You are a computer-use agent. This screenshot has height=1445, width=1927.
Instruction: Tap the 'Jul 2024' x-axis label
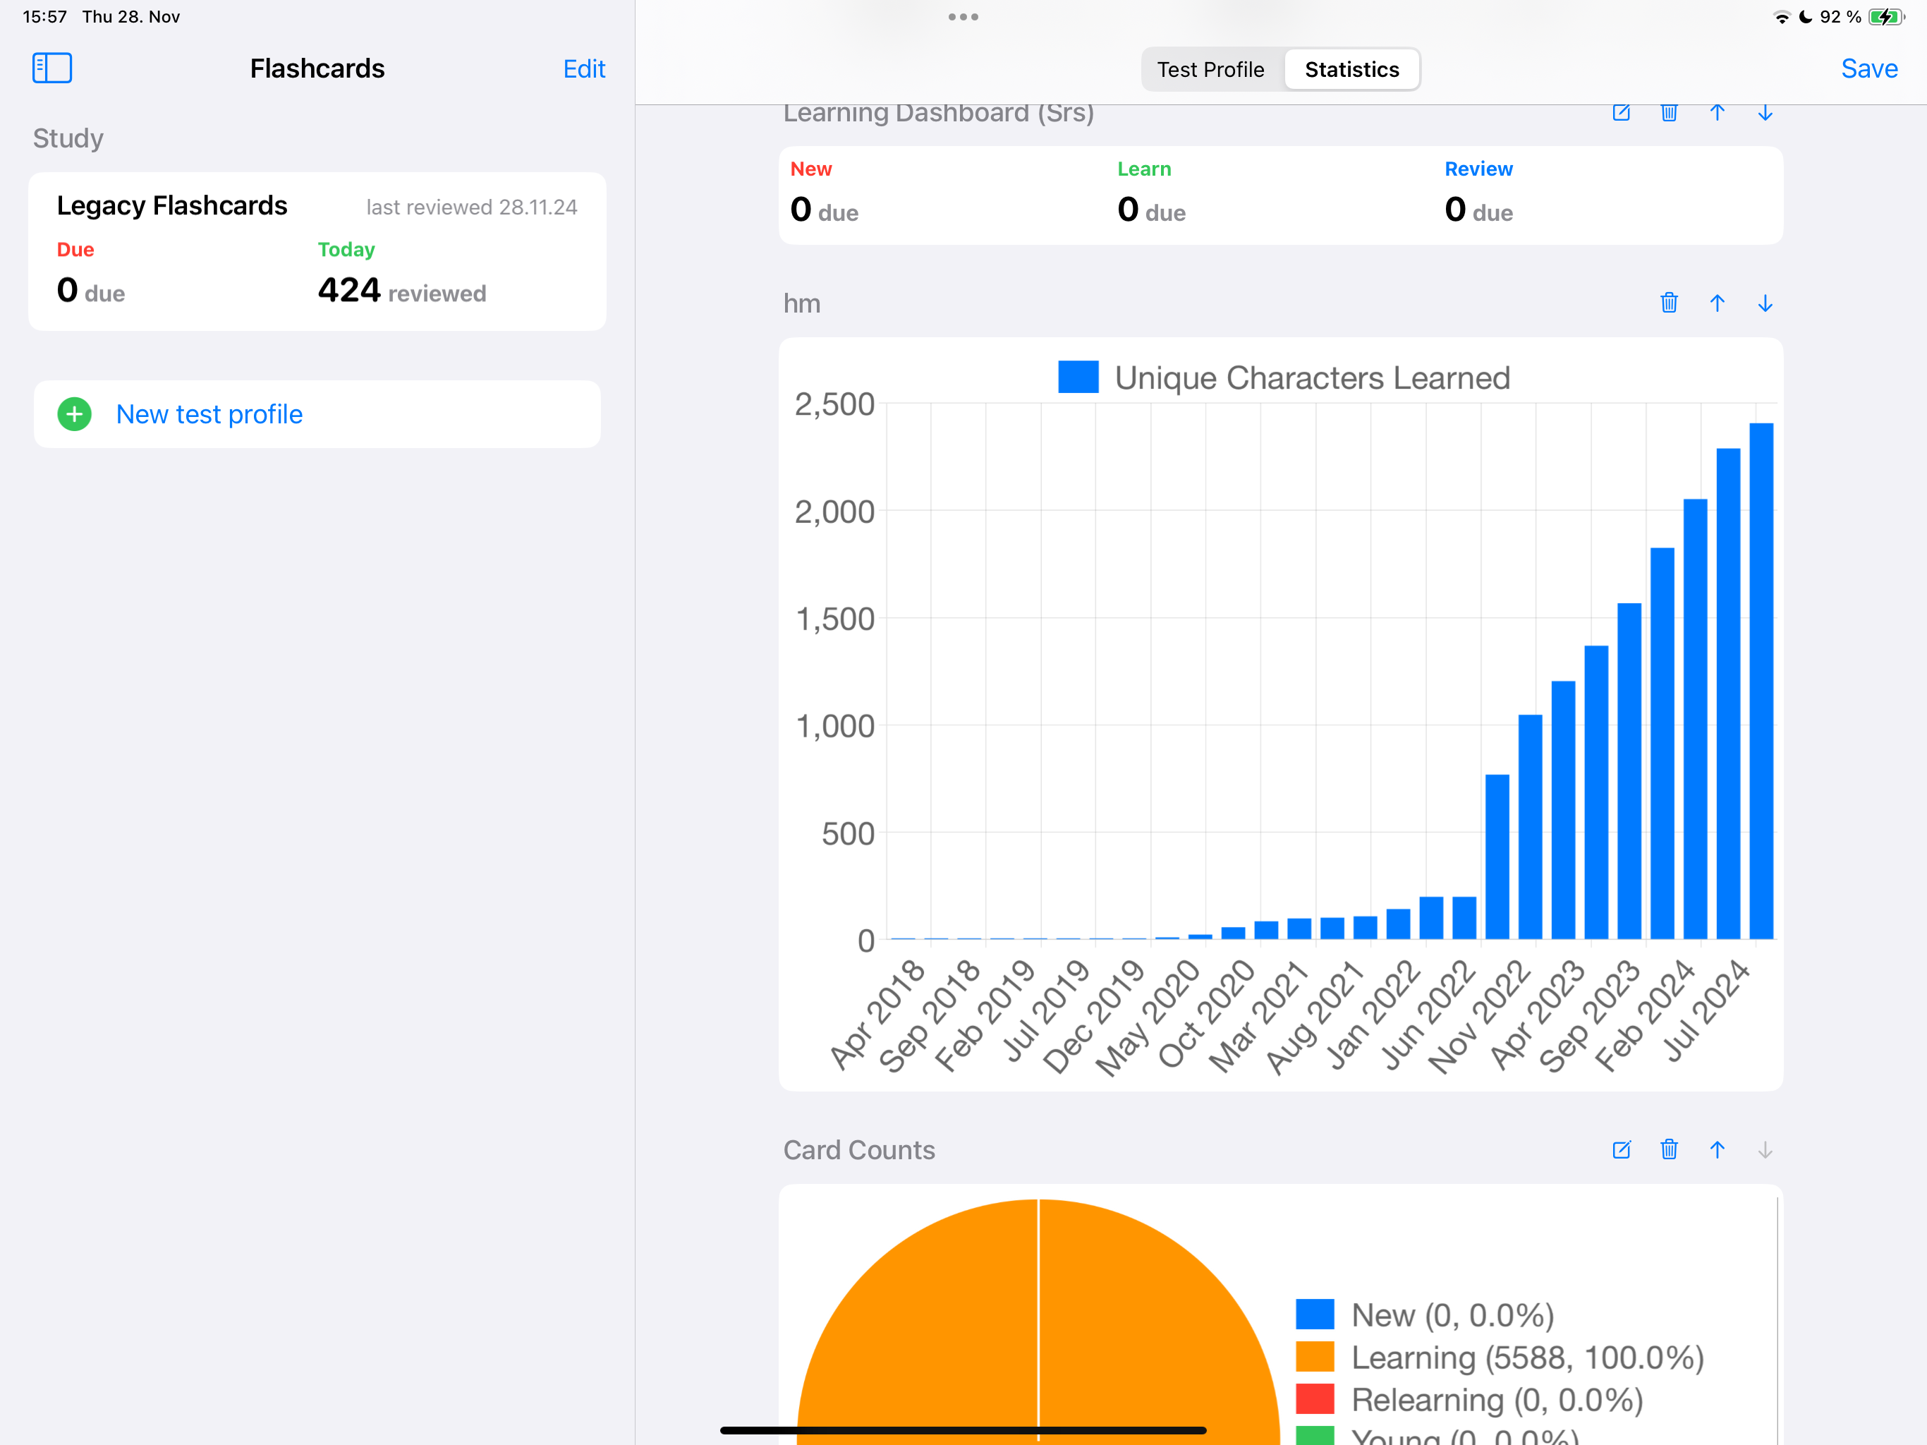(1706, 1011)
